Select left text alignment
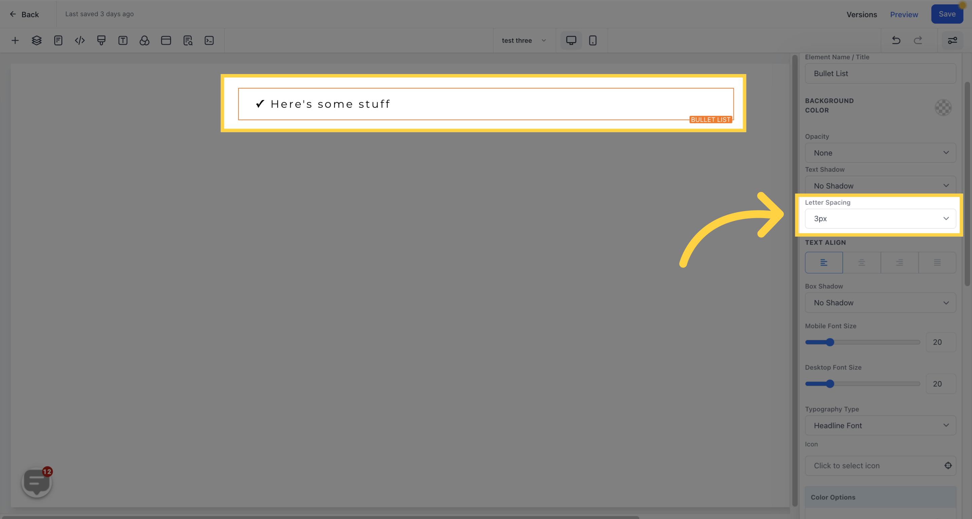This screenshot has height=519, width=972. click(824, 263)
